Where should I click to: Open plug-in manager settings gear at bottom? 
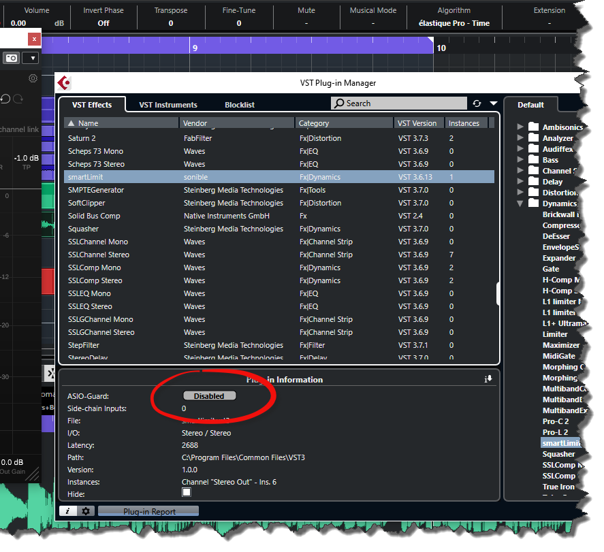tap(86, 510)
